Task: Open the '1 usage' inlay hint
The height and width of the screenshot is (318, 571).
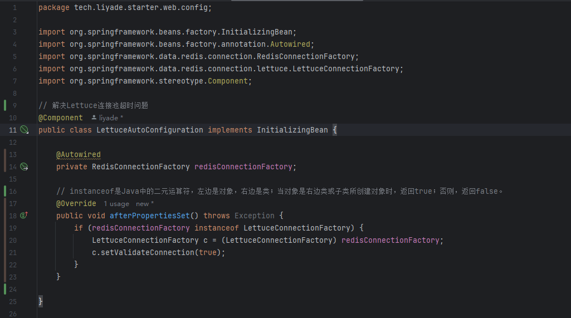Action: (x=116, y=204)
